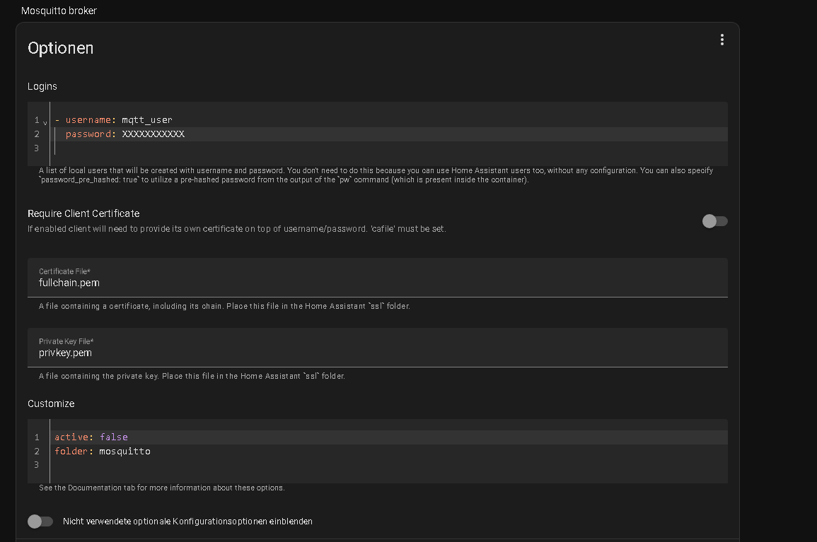
Task: Collapse the username block fold arrow
Action: [x=45, y=123]
